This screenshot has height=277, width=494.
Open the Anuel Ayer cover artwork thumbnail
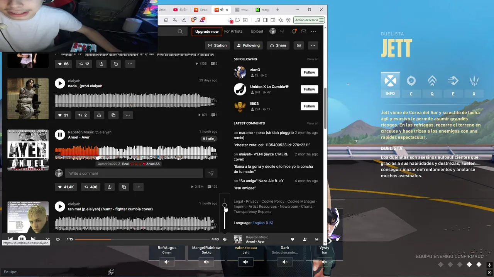(28, 150)
